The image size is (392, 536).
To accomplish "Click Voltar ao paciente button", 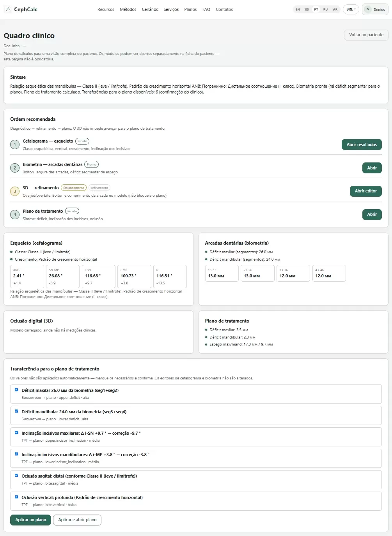I will [x=366, y=35].
